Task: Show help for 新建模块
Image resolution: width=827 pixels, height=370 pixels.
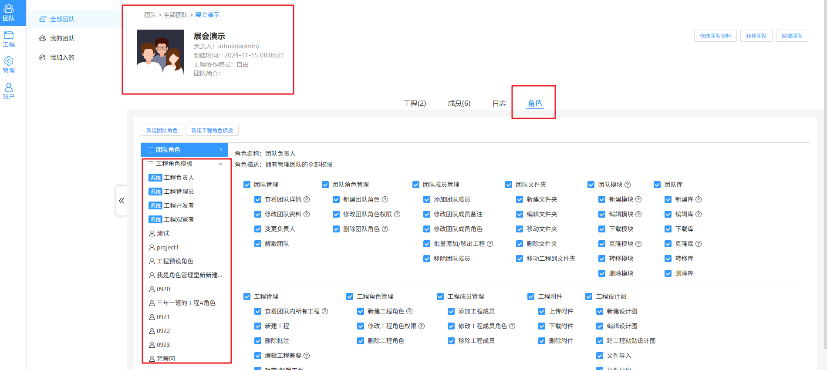Action: [638, 199]
